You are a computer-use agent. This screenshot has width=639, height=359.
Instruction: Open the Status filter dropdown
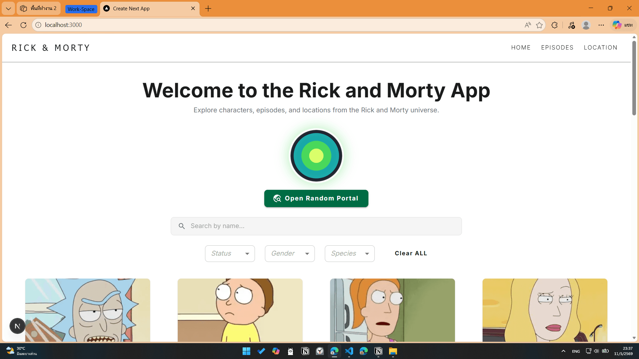[x=230, y=254]
